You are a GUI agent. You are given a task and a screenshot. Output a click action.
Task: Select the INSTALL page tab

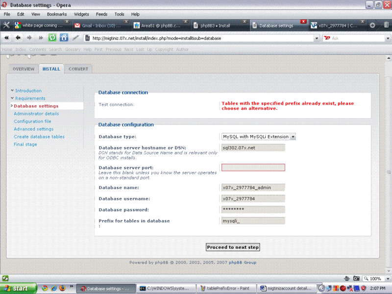pos(51,69)
